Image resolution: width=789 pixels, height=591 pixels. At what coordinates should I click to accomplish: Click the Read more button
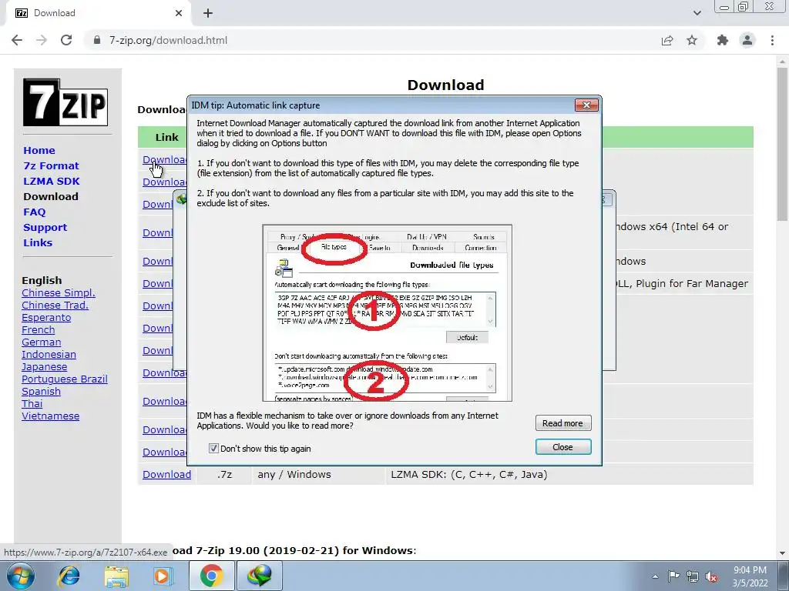562,423
